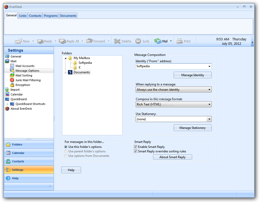Select 'Use options from Documents' radio button

click(x=66, y=156)
